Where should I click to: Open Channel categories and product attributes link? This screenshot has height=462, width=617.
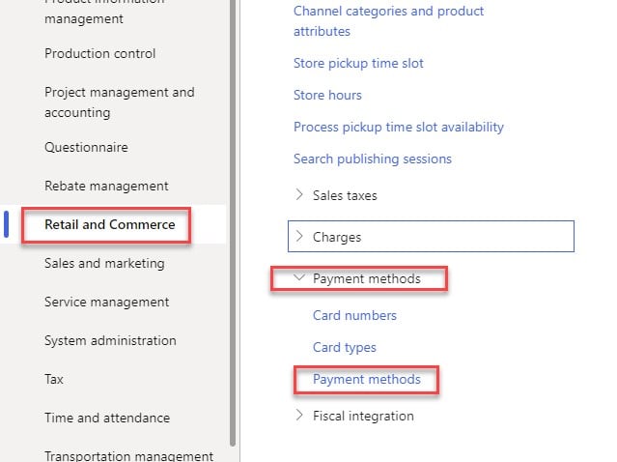tap(388, 21)
